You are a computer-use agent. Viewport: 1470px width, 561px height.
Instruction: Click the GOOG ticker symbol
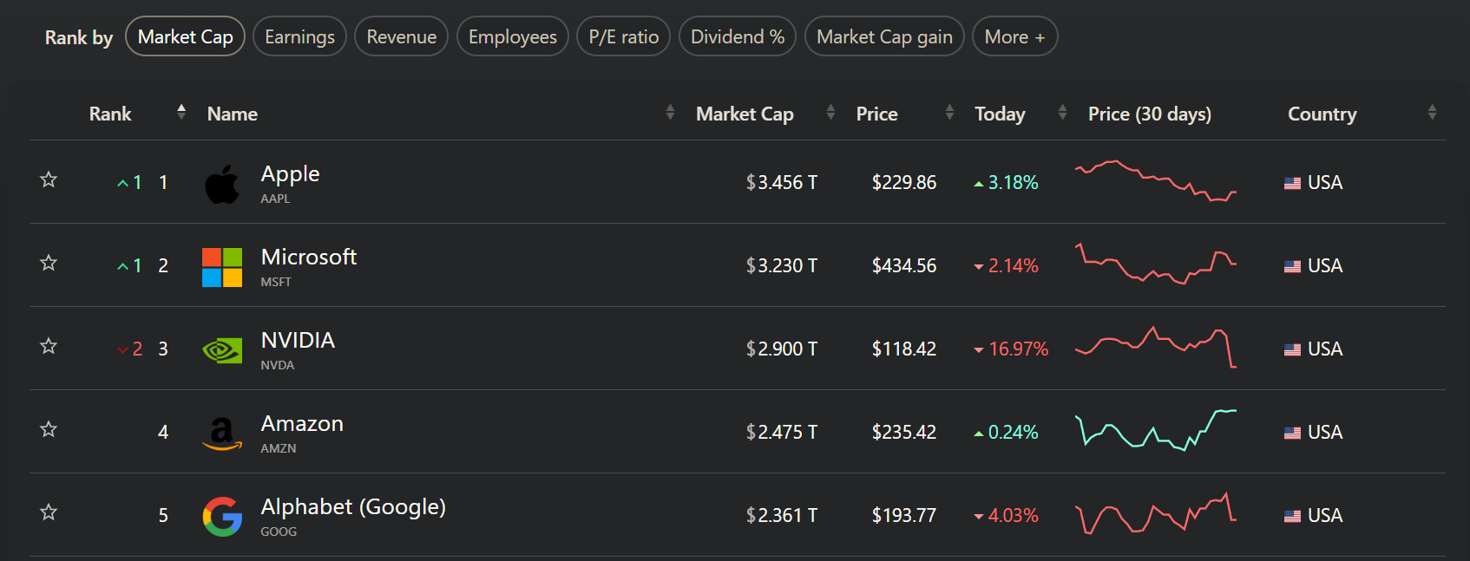tap(279, 532)
